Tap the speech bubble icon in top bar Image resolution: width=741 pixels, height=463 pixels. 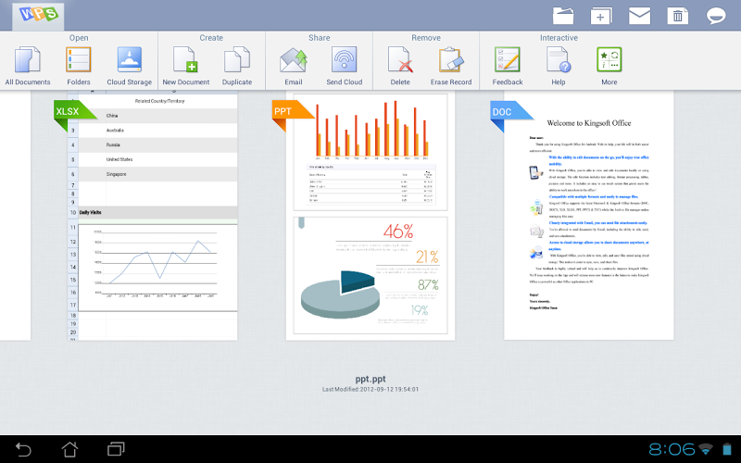[715, 16]
